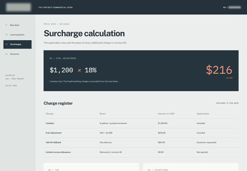
Task: Click the Application column header
Action: pos(203,114)
